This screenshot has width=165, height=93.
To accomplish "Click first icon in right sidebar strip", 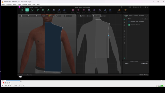I will (124, 19).
